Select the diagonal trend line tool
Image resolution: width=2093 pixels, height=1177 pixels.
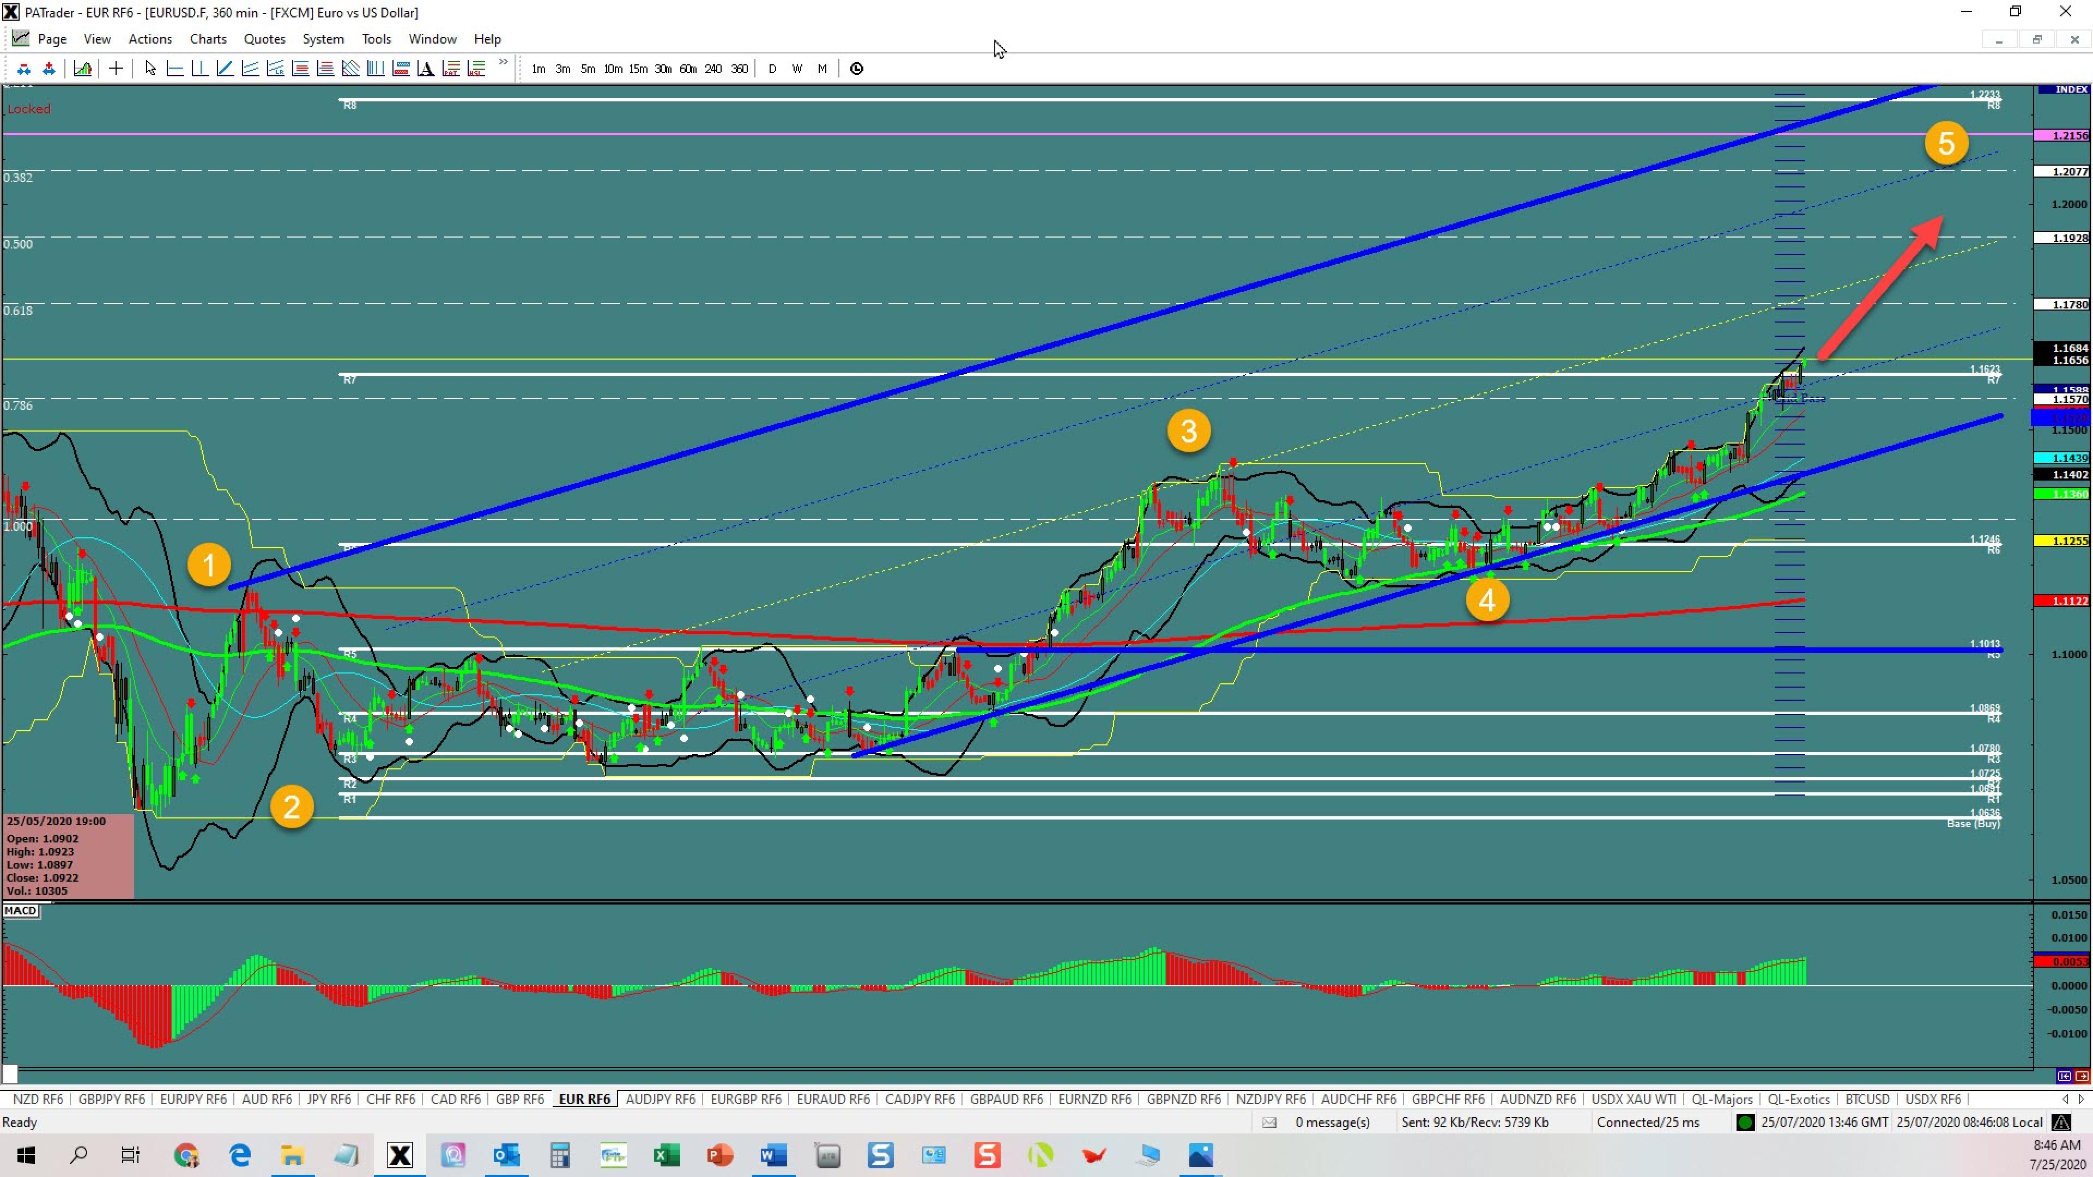[x=225, y=69]
